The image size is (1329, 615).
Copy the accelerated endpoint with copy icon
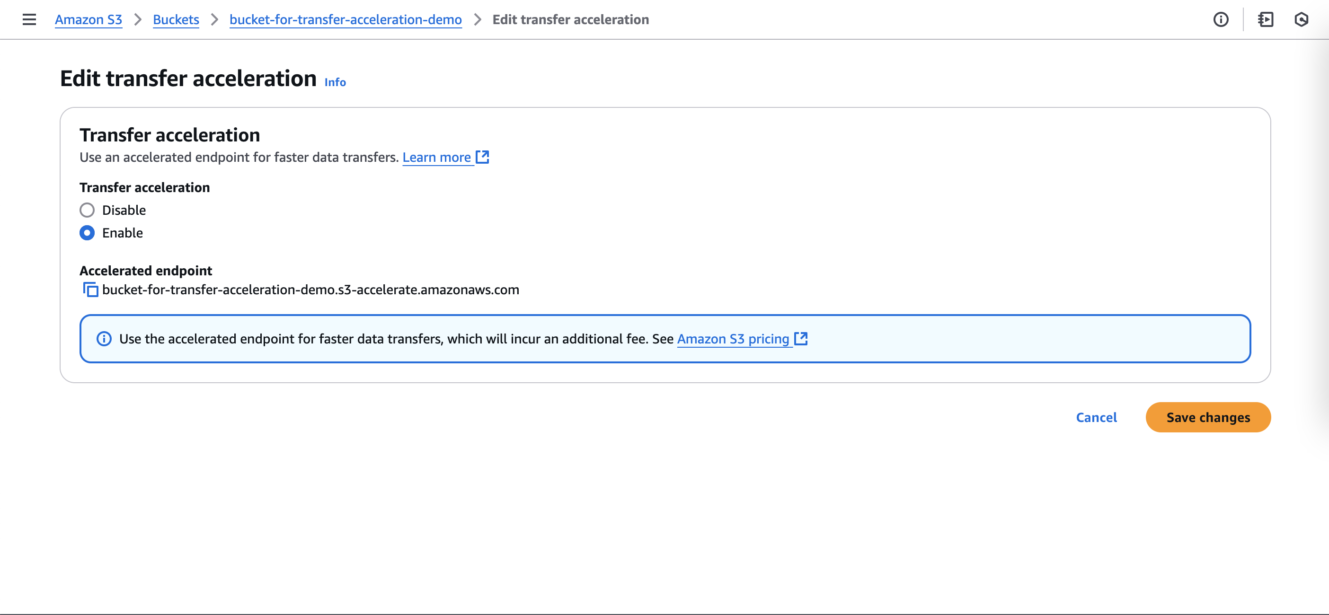(91, 290)
